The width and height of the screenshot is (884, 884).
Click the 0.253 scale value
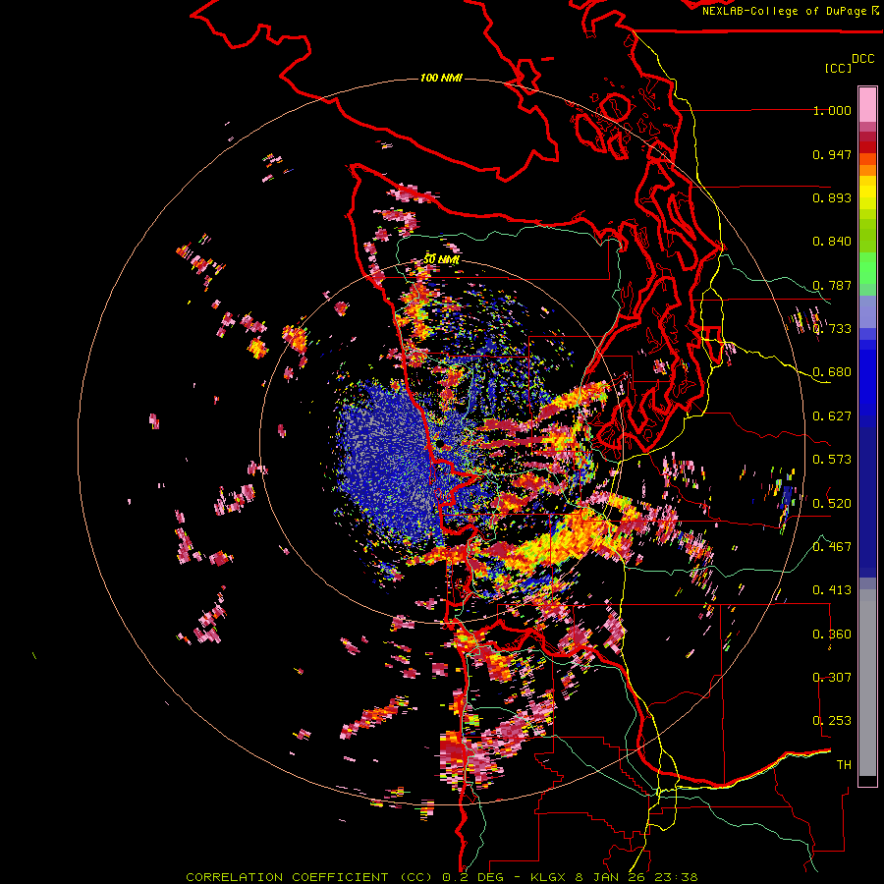pos(832,721)
